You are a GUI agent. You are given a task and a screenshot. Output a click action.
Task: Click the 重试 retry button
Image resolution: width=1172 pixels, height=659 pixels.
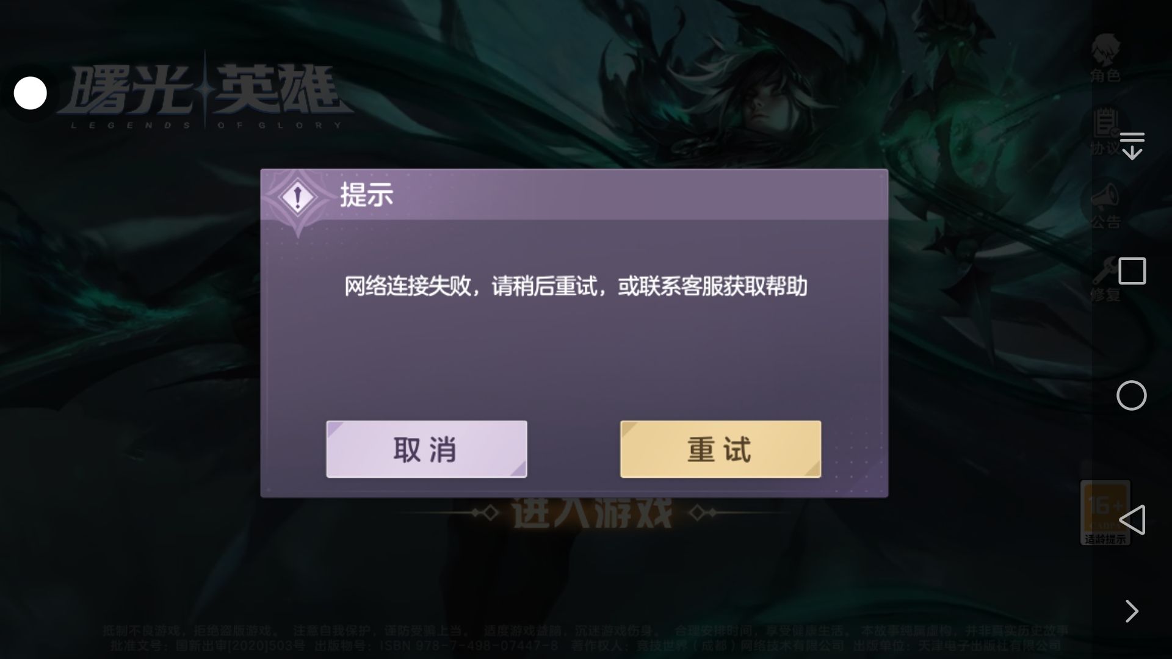720,449
